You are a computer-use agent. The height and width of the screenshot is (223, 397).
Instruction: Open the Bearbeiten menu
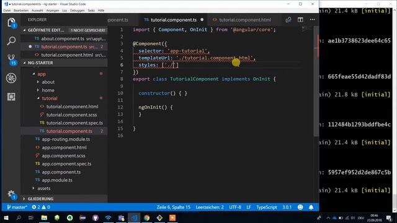click(21, 11)
